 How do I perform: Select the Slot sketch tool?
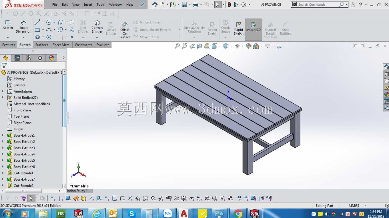(x=37, y=37)
